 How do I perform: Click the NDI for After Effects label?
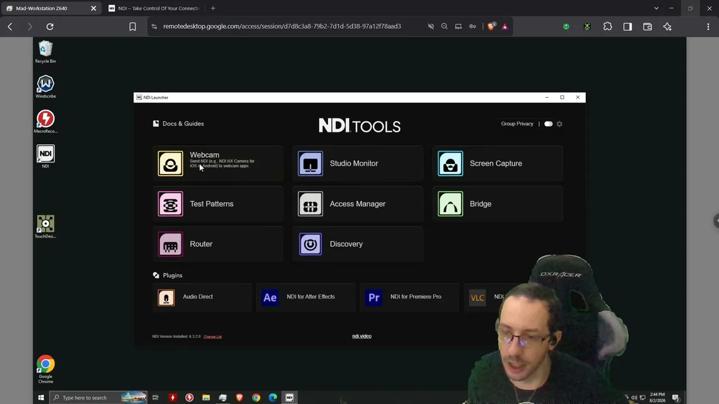[311, 297]
